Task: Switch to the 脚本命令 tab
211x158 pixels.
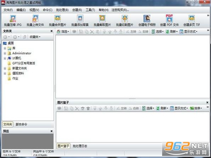Action: point(21,124)
